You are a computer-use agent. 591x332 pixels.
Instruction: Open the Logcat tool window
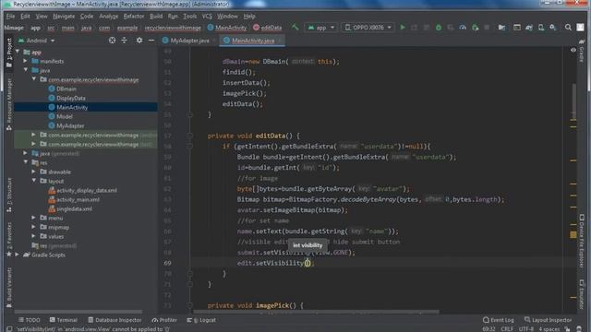[x=201, y=320]
